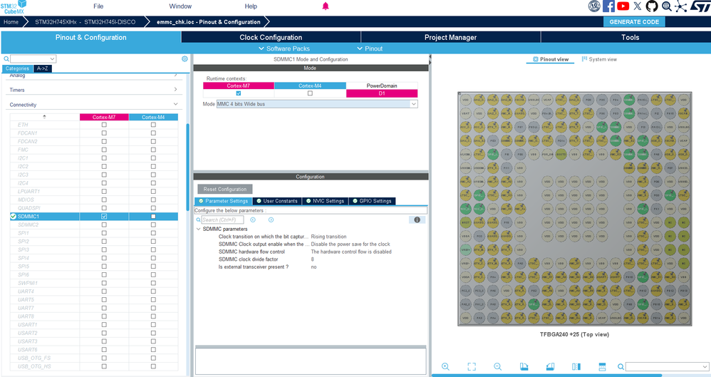Screen dimensions: 711x377
Task: Rotate pinout clockwise
Action: pyautogui.click(x=524, y=366)
